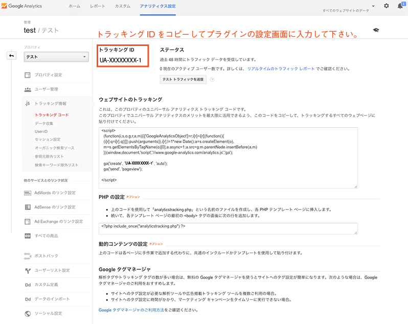This screenshot has height=324, width=408.
Task: Open Ad Exchange のリンク設定
Action: 59,222
